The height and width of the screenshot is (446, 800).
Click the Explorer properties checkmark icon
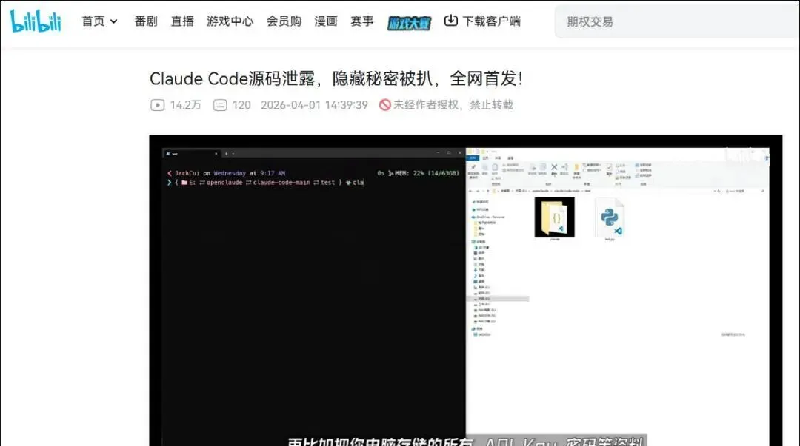[x=609, y=167]
